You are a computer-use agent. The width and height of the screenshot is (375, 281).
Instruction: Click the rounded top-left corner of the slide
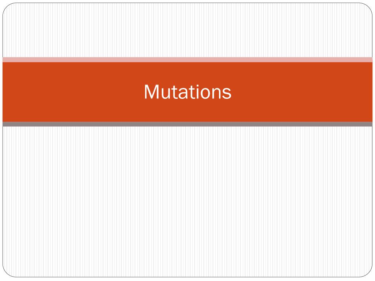[x=7, y=8]
